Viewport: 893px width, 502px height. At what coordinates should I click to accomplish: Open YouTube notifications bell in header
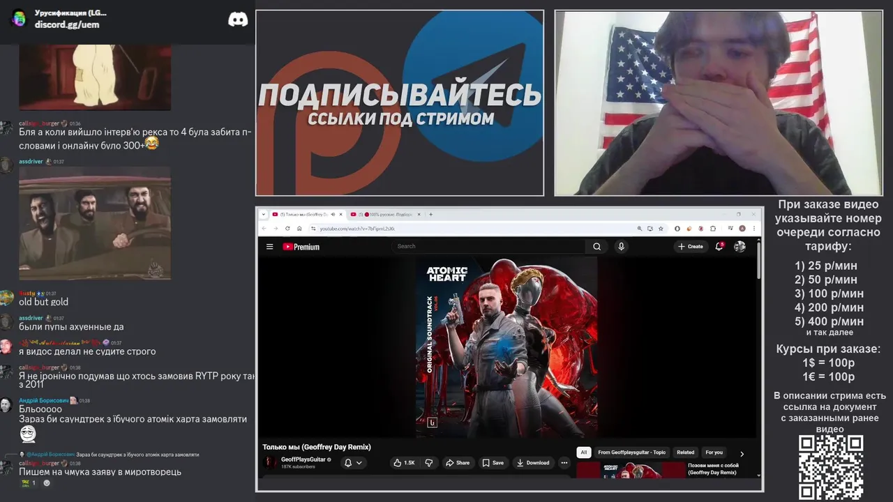coord(719,246)
